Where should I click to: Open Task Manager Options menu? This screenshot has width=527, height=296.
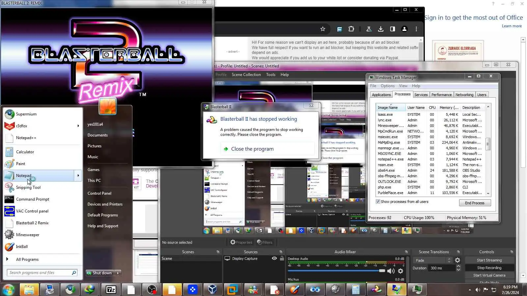click(388, 86)
